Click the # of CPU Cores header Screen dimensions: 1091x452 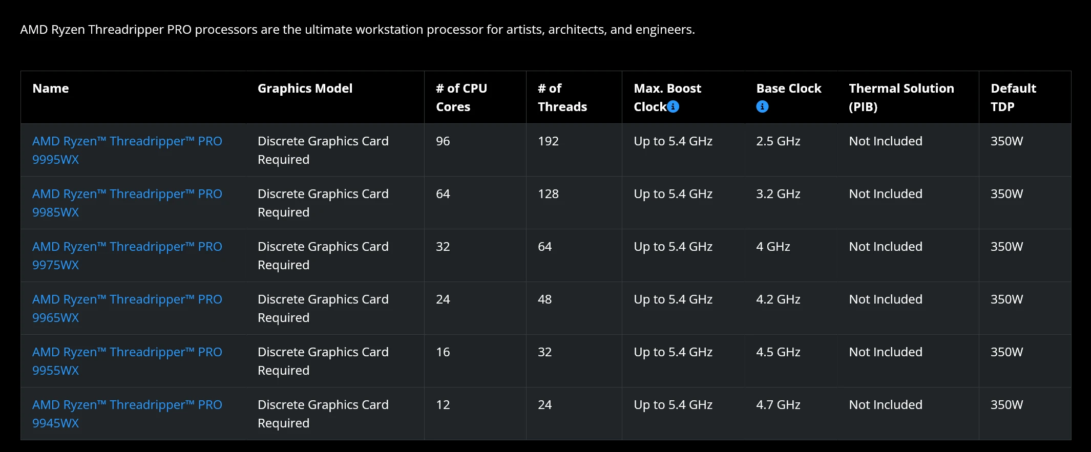tap(461, 97)
